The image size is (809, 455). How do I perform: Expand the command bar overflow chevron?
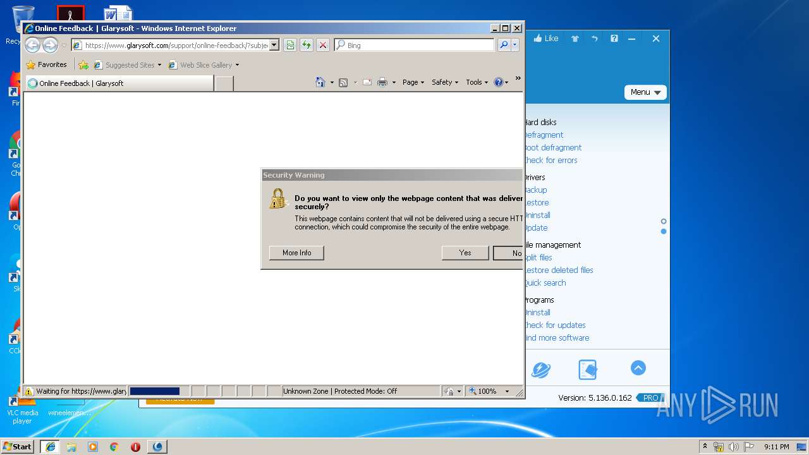pyautogui.click(x=518, y=79)
